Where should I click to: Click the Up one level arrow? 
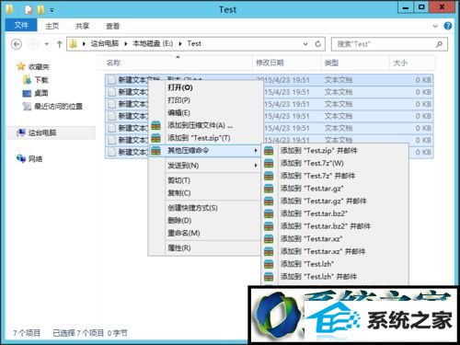coord(60,44)
